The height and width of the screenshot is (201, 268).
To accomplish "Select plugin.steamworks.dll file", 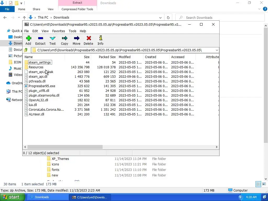I will (x=44, y=95).
